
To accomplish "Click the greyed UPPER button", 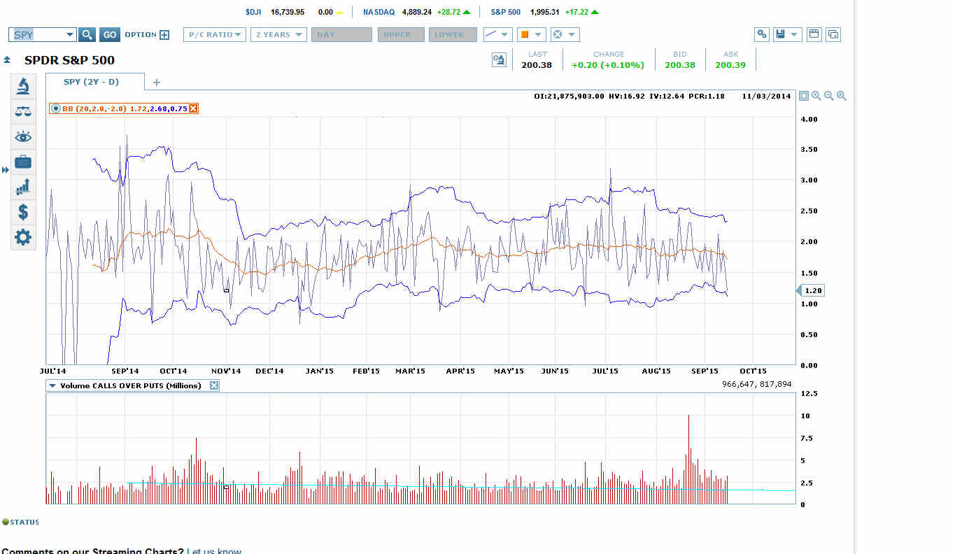I will pos(401,35).
